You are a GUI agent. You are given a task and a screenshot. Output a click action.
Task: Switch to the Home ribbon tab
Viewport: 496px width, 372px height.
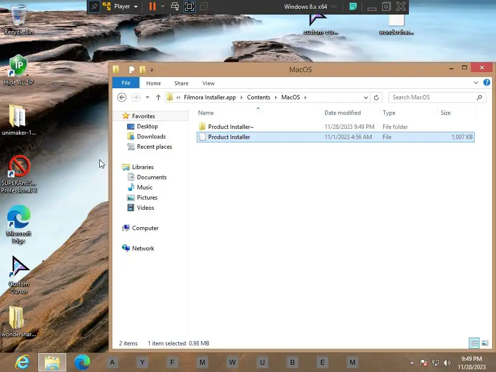[x=154, y=83]
